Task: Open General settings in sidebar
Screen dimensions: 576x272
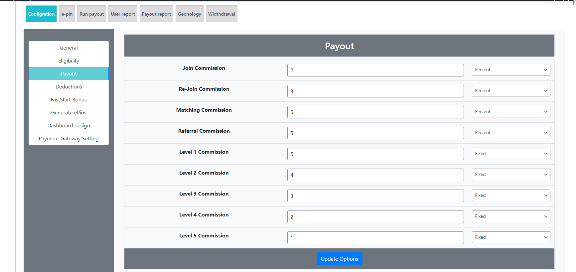Action: pos(69,48)
